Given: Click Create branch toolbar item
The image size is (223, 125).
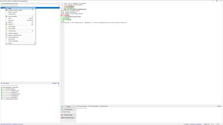Looking at the screenshot, I should 104,106.
